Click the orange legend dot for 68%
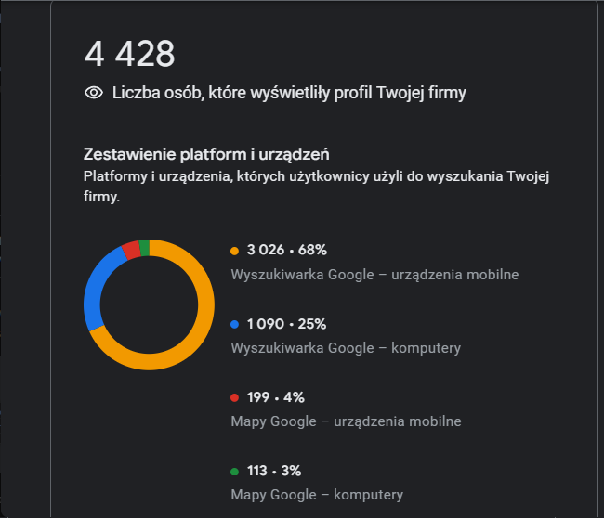The width and height of the screenshot is (604, 518). (235, 251)
